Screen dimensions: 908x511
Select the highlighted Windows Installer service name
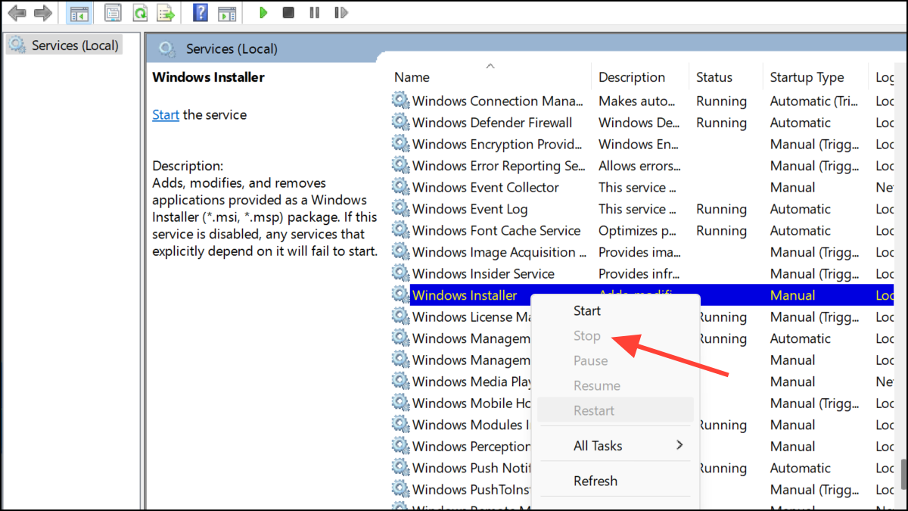click(465, 295)
